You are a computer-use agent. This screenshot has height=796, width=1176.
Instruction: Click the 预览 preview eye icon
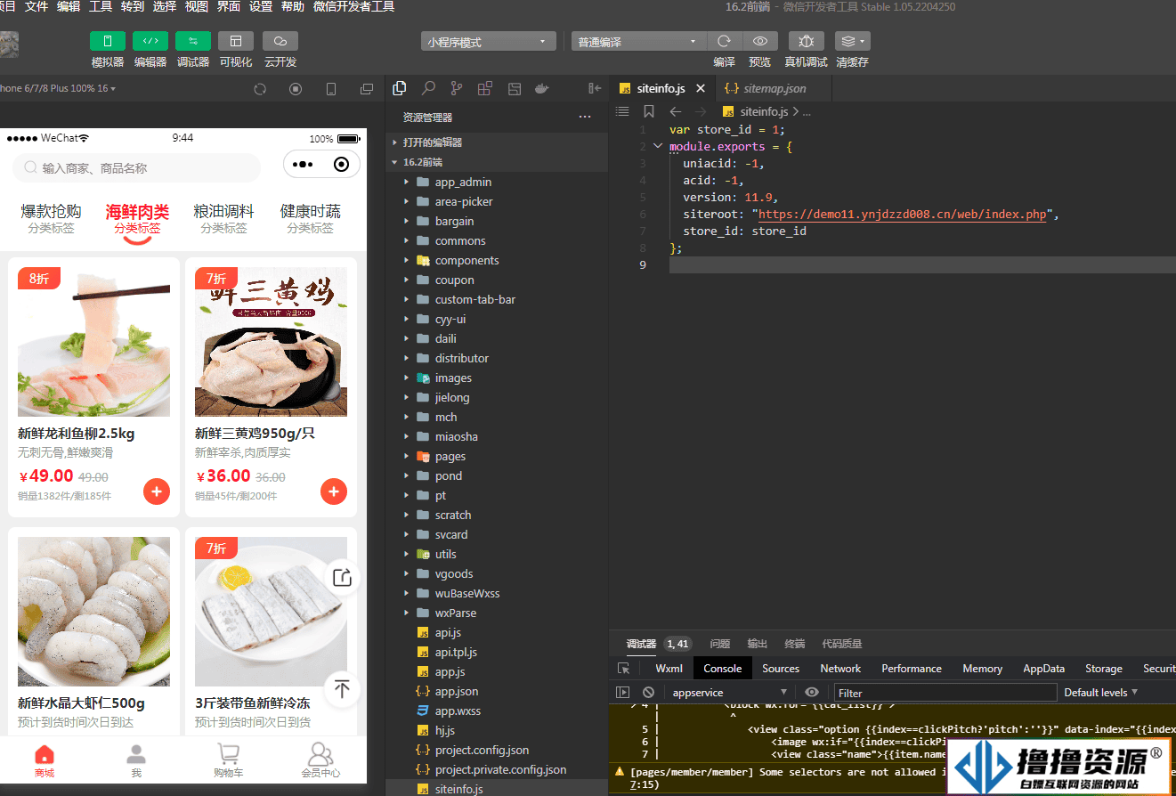coord(759,41)
